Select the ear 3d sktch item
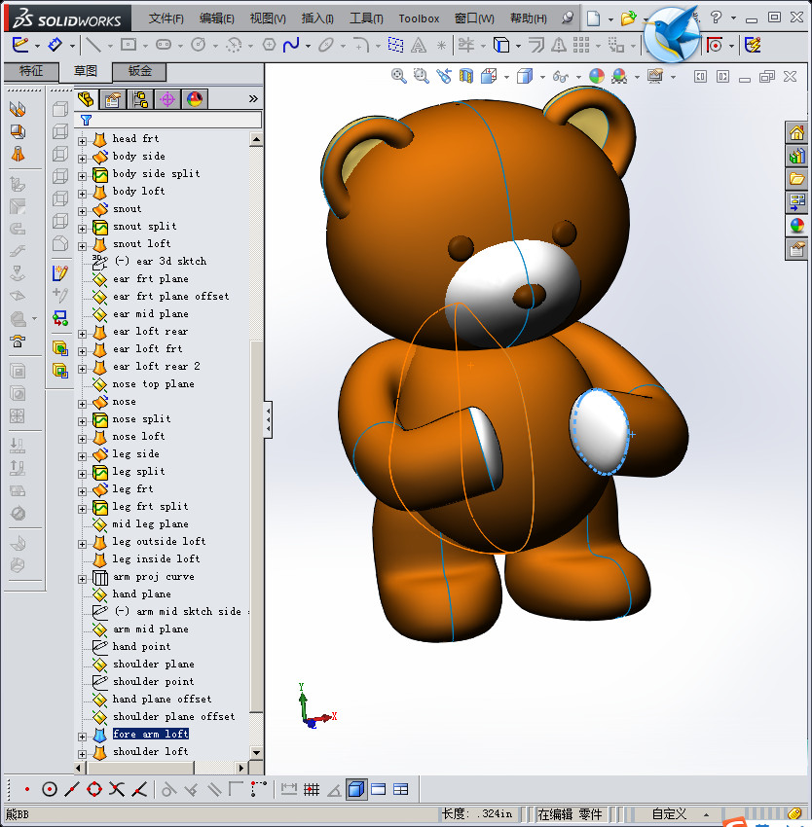The height and width of the screenshot is (827, 812). click(161, 261)
